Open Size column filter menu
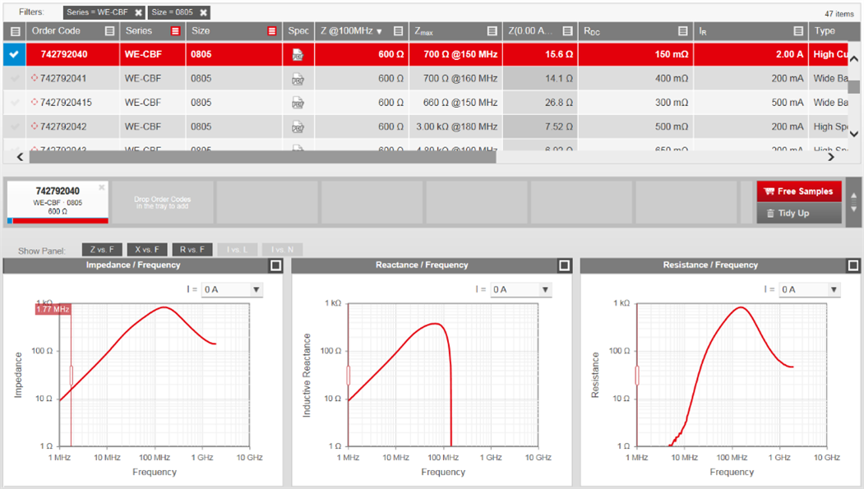864x489 pixels. coord(271,31)
